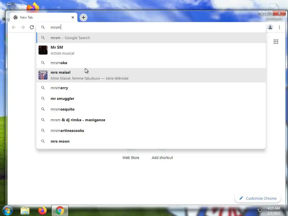Open the Windows Start menu
Viewport: 288px width, 216px height.
click(7, 210)
